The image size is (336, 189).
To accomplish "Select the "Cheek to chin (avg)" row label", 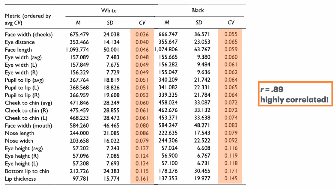I will 28,103.
